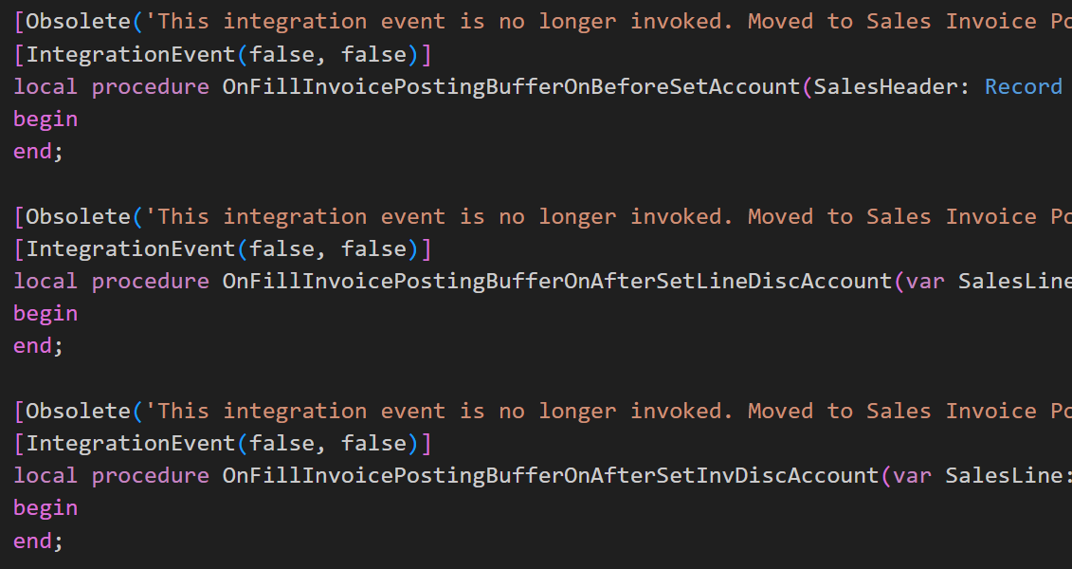Click begin keyword under the OnBeforeSetAccount procedure

point(45,119)
